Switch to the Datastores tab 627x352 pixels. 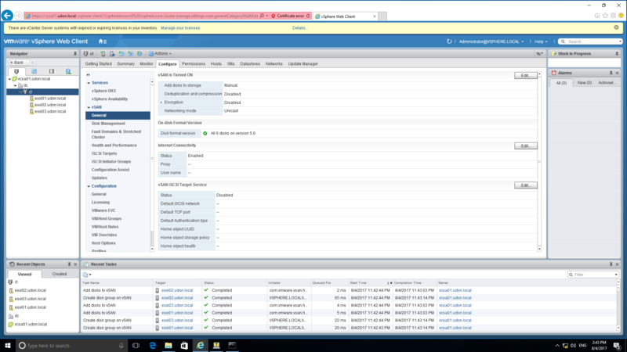click(x=250, y=64)
